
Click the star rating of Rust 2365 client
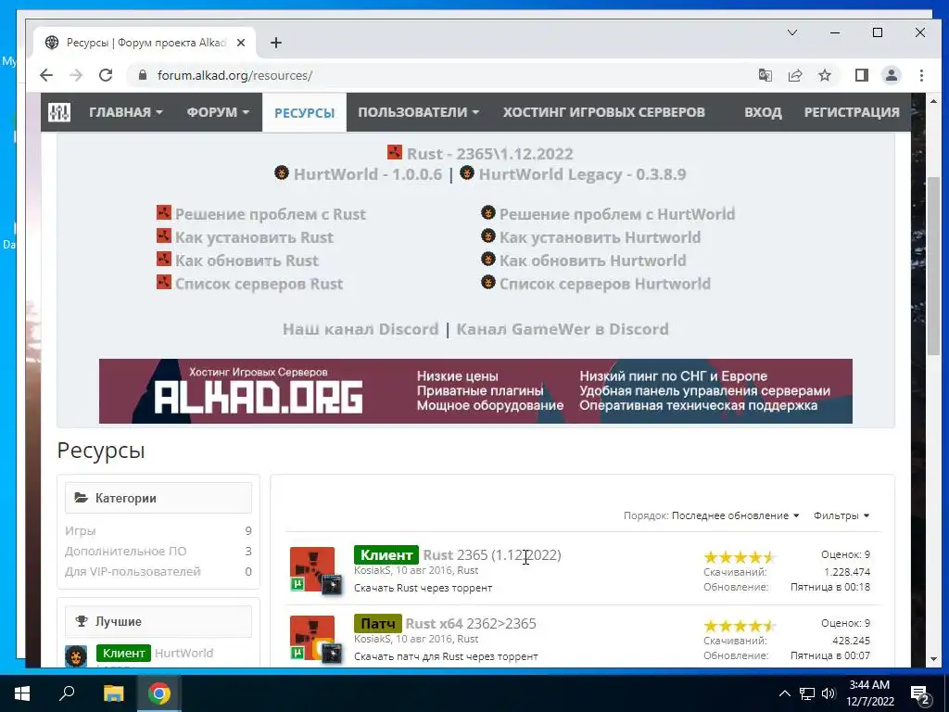739,557
